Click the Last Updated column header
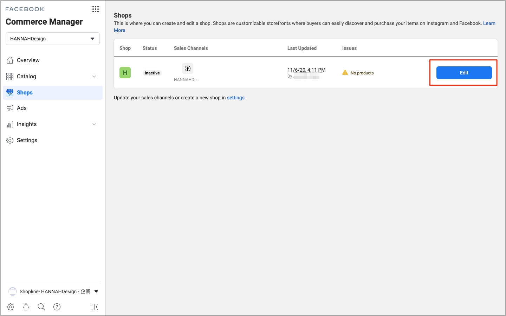 (302, 48)
